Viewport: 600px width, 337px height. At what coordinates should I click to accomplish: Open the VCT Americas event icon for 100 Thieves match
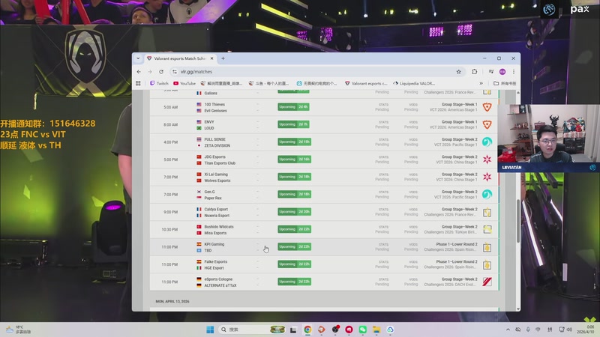(487, 107)
